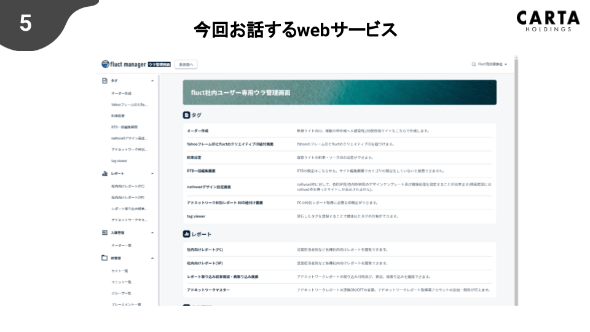Select サイト一覧 in the sidebar
590x332 pixels.
[x=120, y=271]
